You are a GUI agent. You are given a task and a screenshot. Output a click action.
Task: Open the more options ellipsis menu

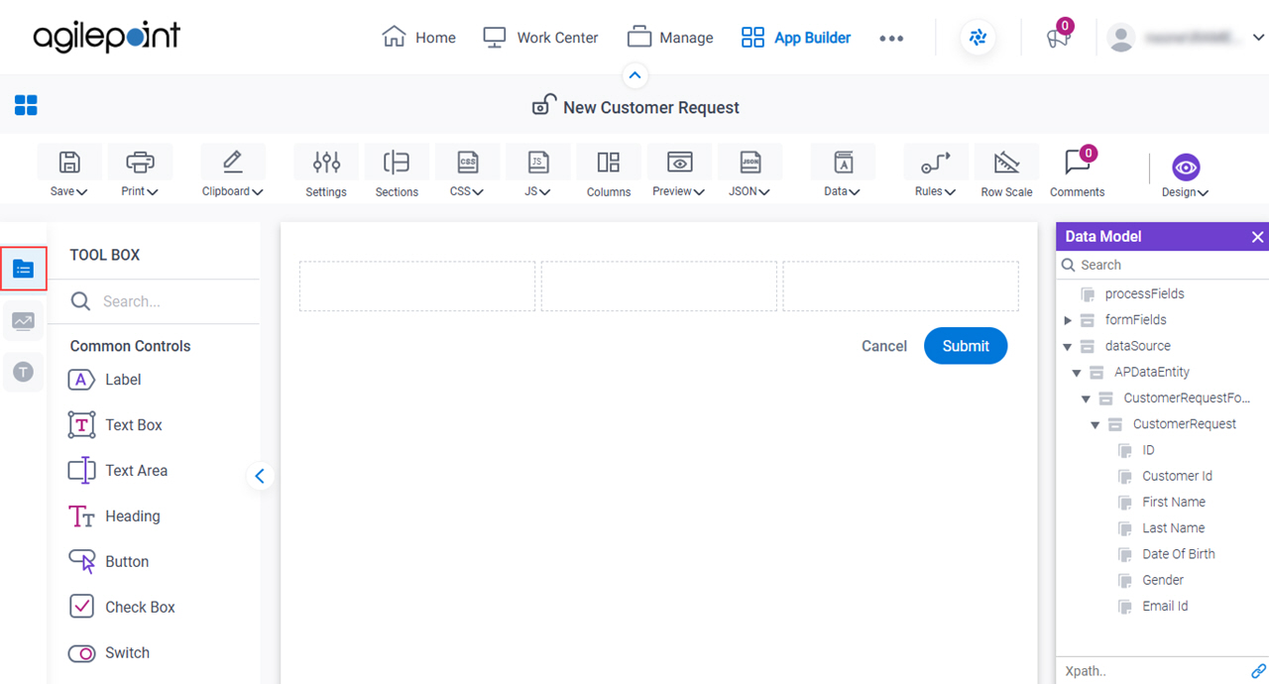click(x=891, y=39)
